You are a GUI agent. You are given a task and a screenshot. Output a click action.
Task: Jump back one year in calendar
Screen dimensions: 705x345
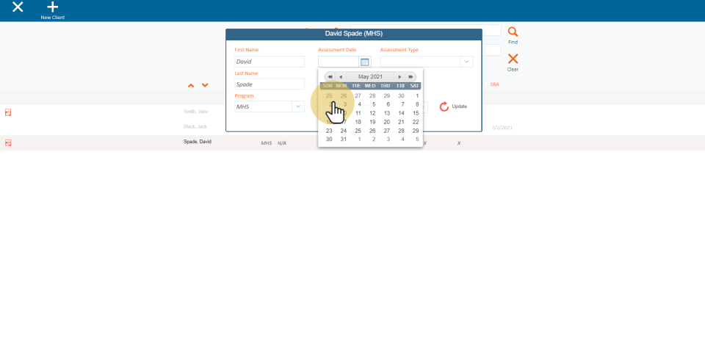point(330,76)
